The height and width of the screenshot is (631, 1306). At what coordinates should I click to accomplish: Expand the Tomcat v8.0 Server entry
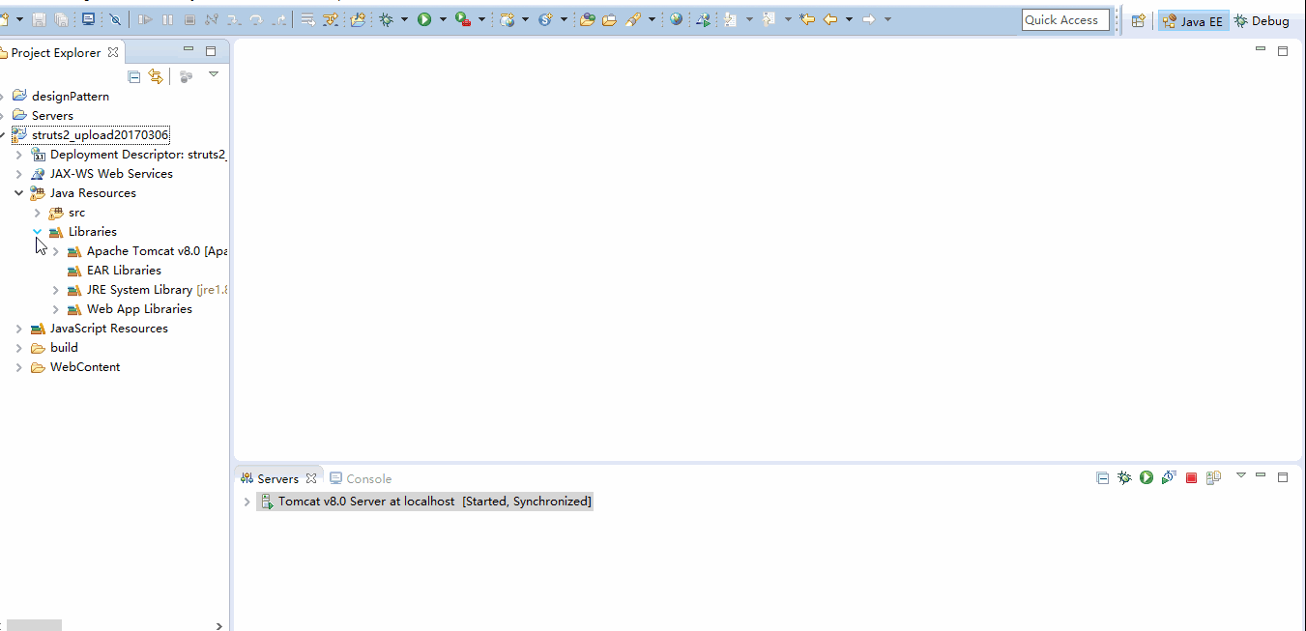click(247, 502)
